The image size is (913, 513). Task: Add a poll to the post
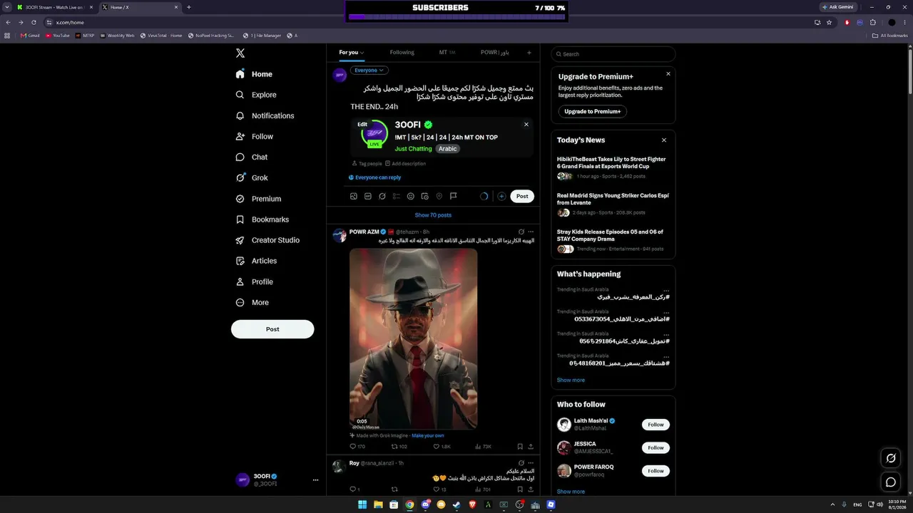(x=397, y=196)
